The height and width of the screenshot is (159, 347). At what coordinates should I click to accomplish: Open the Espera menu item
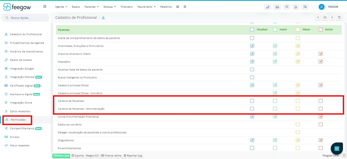pyautogui.click(x=76, y=7)
